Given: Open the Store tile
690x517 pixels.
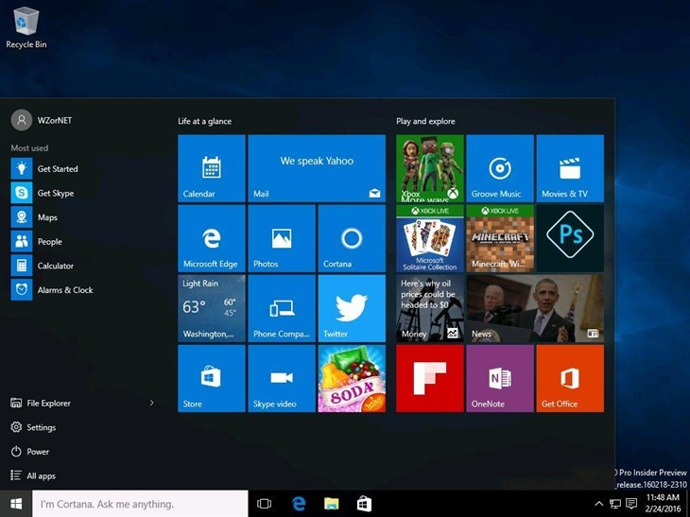Looking at the screenshot, I should point(212,378).
